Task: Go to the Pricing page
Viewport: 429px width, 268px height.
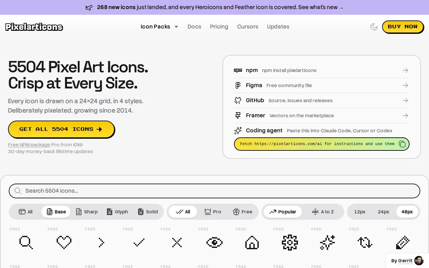Action: (x=219, y=27)
